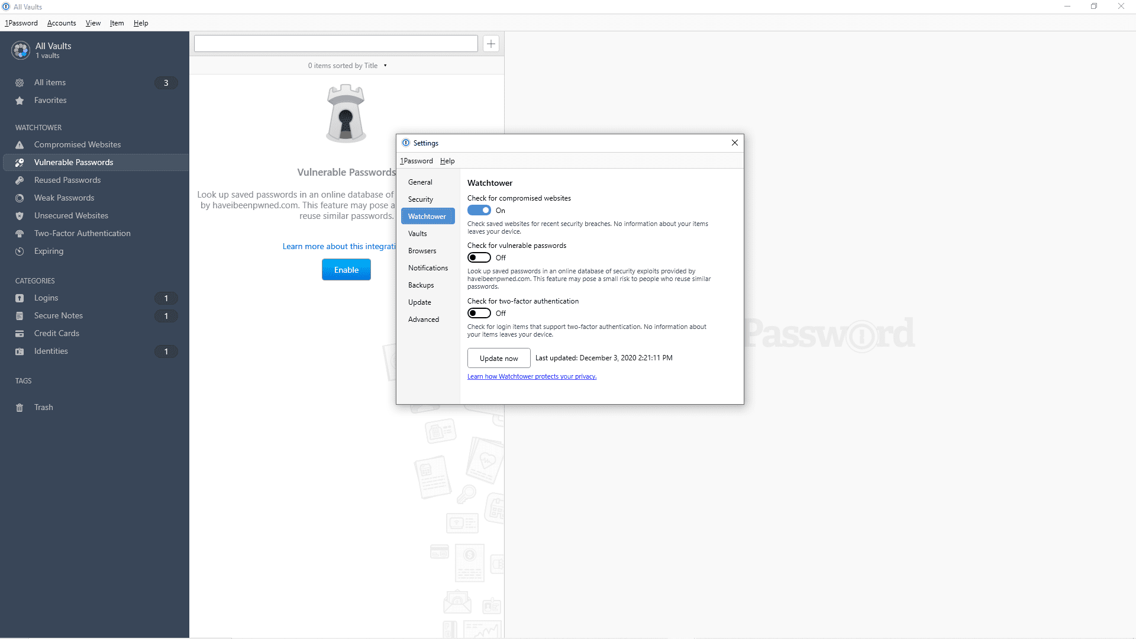Screen dimensions: 1136x639
Task: Switch to Notifications settings tab
Action: click(x=428, y=268)
